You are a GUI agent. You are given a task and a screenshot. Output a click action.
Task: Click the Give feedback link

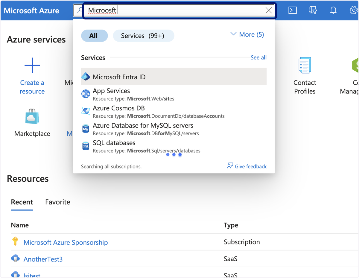[x=251, y=166]
